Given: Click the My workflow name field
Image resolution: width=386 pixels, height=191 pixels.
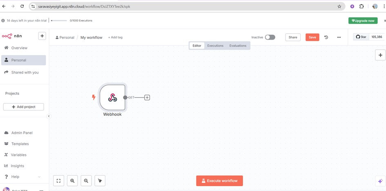Looking at the screenshot, I should [91, 38].
